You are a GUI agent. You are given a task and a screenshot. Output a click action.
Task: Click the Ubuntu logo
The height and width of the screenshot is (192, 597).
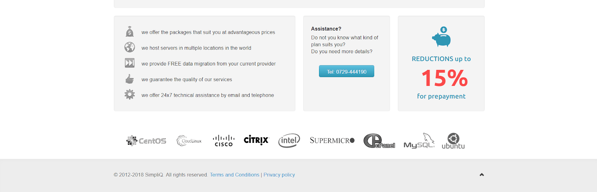453,141
